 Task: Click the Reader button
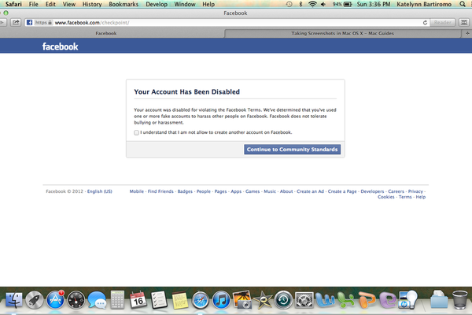(442, 23)
